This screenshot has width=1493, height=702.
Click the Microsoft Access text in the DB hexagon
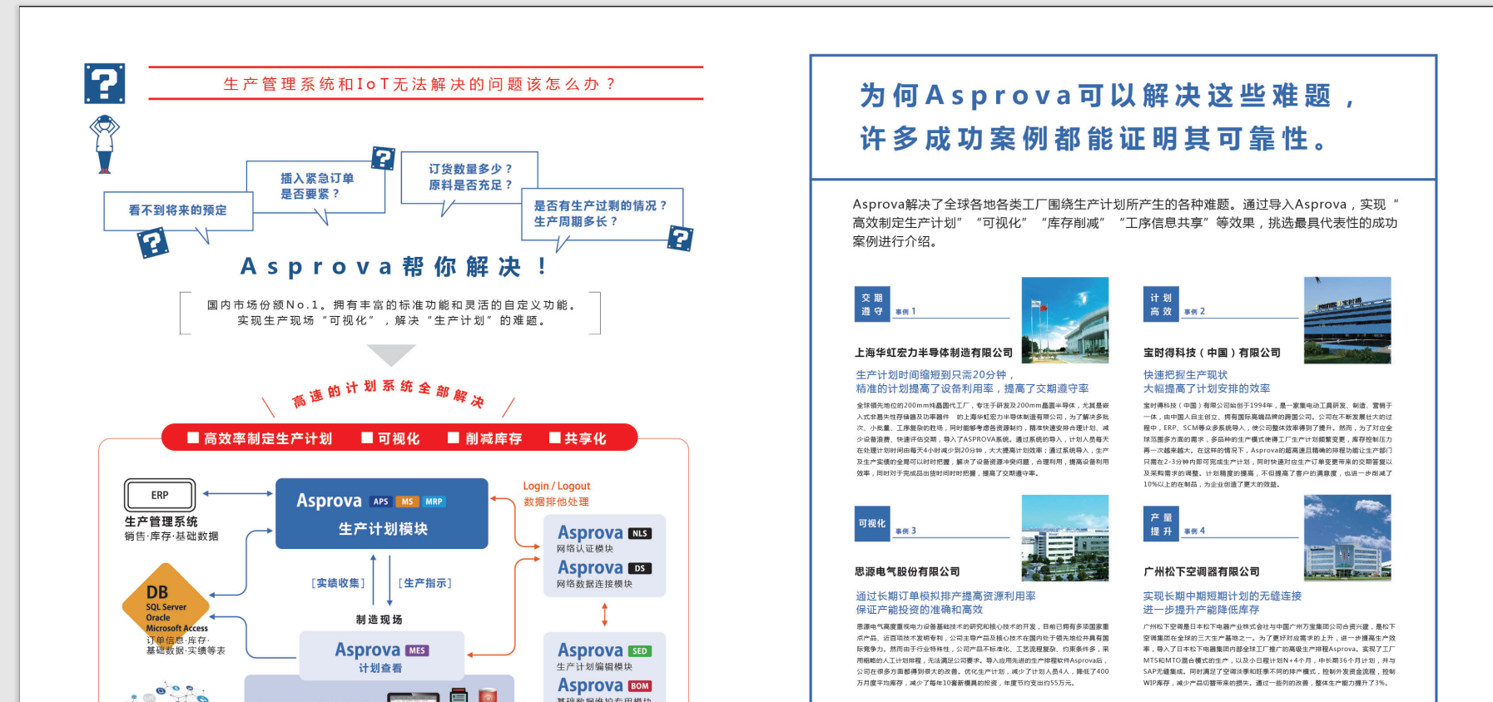(x=177, y=628)
